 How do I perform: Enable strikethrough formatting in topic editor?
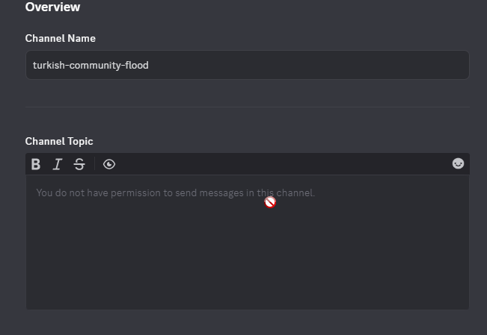point(79,164)
